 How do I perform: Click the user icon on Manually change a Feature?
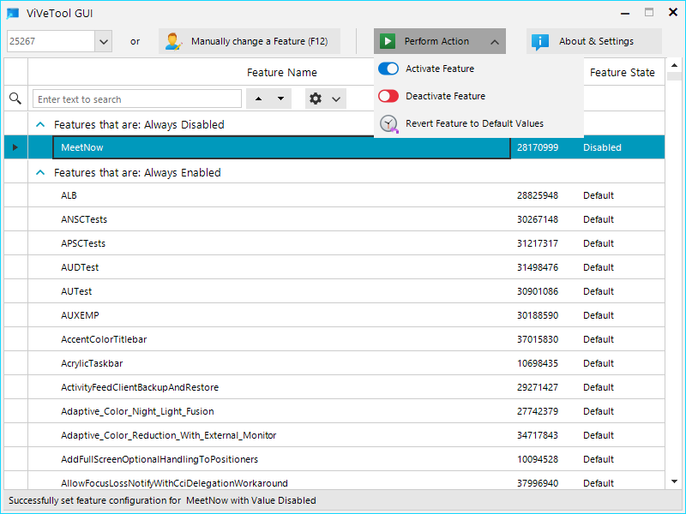pyautogui.click(x=173, y=41)
